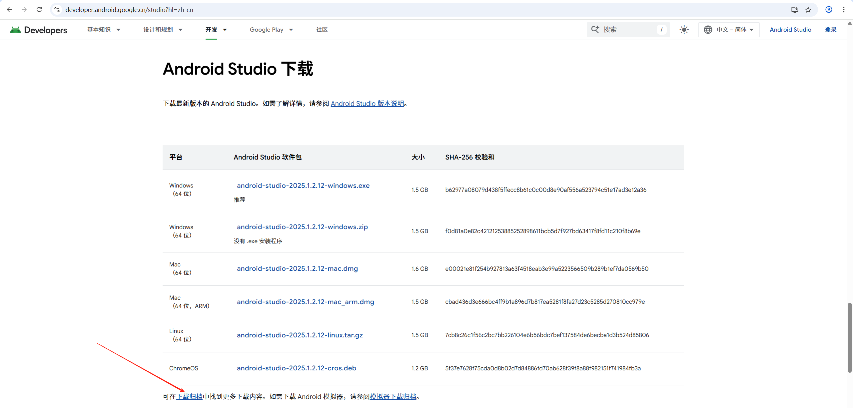Image resolution: width=853 pixels, height=408 pixels.
Task: Click the 登录 sign-in link
Action: point(831,30)
